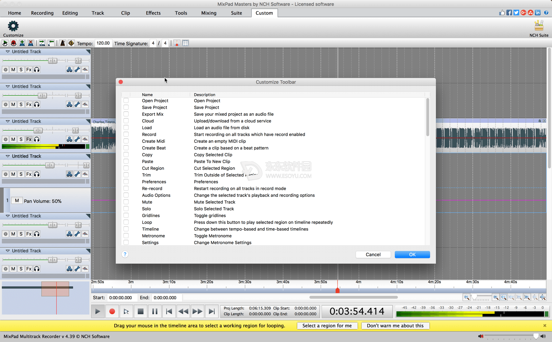Viewport: 552px width, 342px height.
Task: Collapse the third Untitled Track triangle
Action: coord(7,121)
